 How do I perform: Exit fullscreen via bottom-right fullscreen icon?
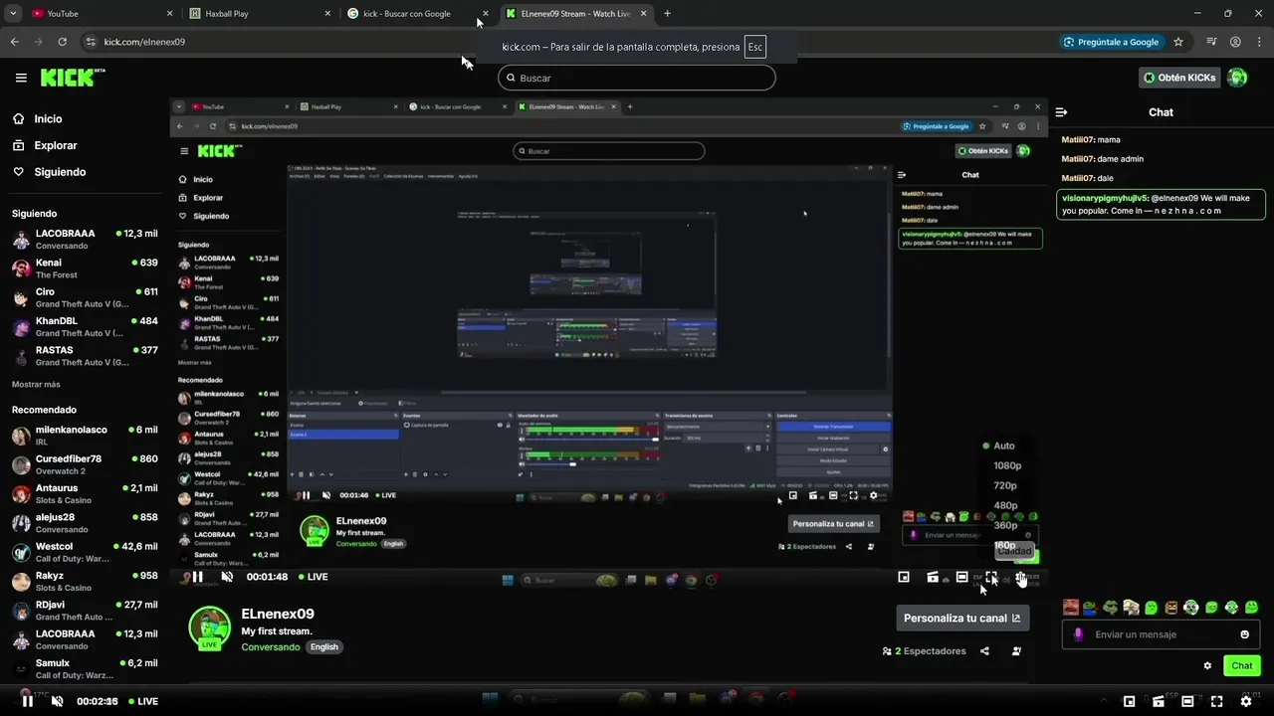click(x=1216, y=701)
